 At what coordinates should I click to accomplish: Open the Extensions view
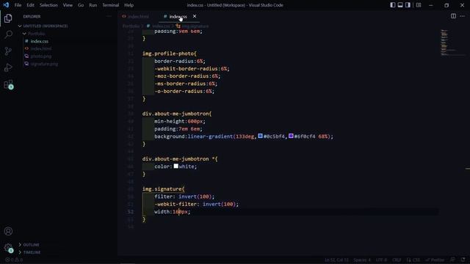click(x=8, y=84)
